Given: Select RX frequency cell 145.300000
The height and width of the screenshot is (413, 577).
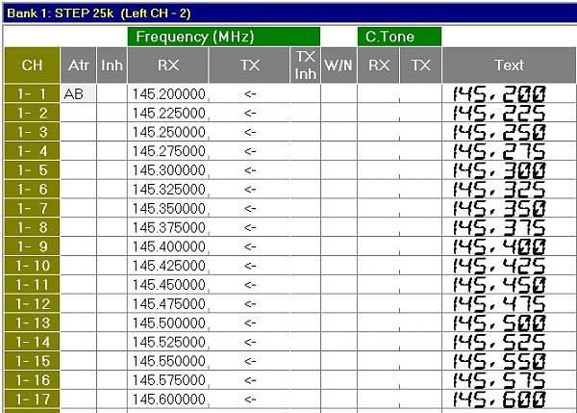Looking at the screenshot, I should coord(167,170).
